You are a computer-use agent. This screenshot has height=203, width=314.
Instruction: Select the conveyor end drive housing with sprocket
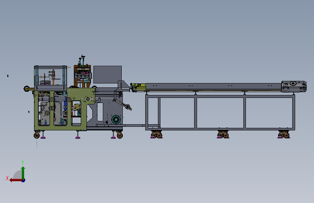pos(294,87)
